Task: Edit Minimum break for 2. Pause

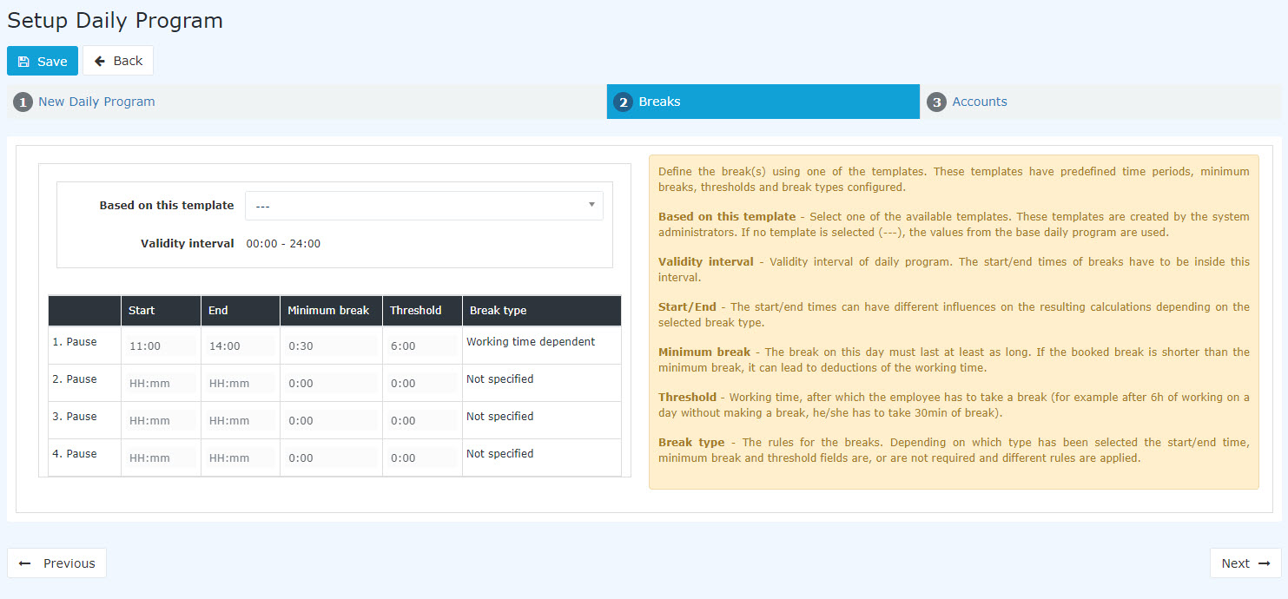Action: click(331, 383)
